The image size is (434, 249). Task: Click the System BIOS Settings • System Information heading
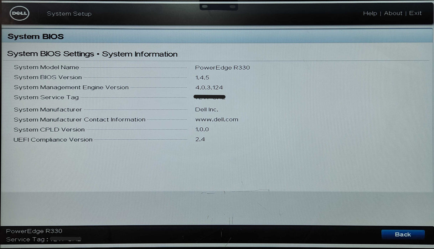(x=92, y=54)
